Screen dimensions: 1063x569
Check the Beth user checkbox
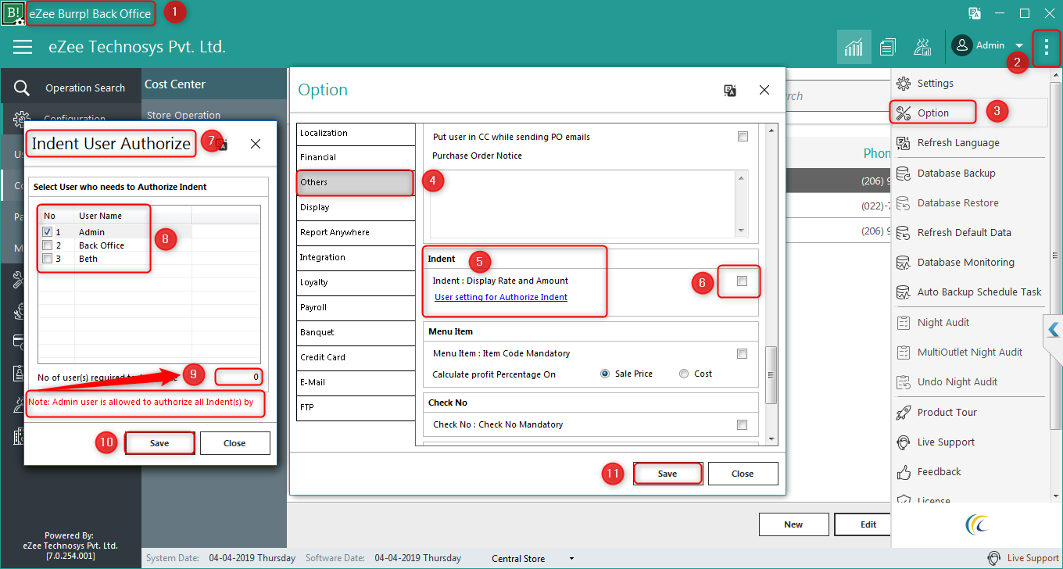48,259
